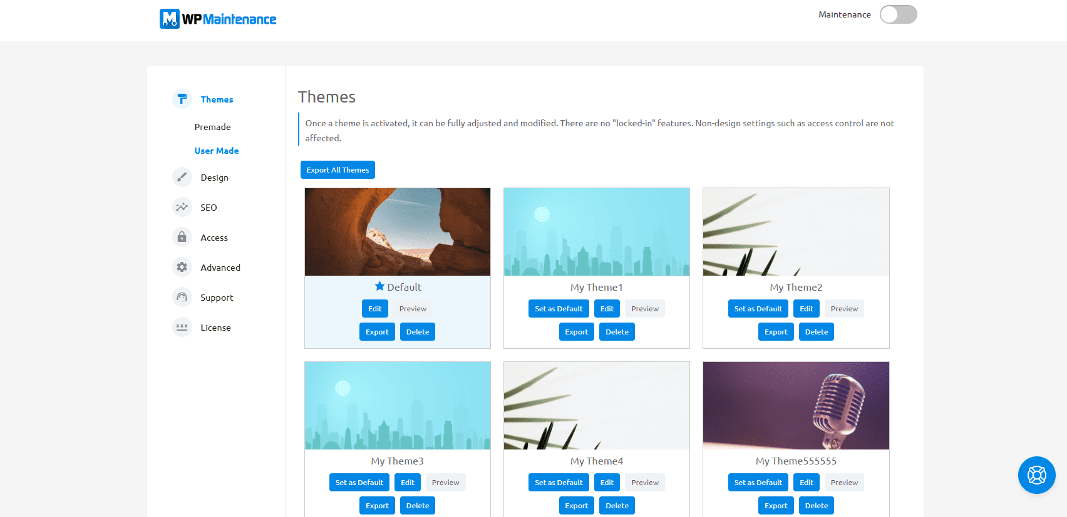Export My Theme1
Viewport: 1067px width, 517px height.
tap(577, 332)
